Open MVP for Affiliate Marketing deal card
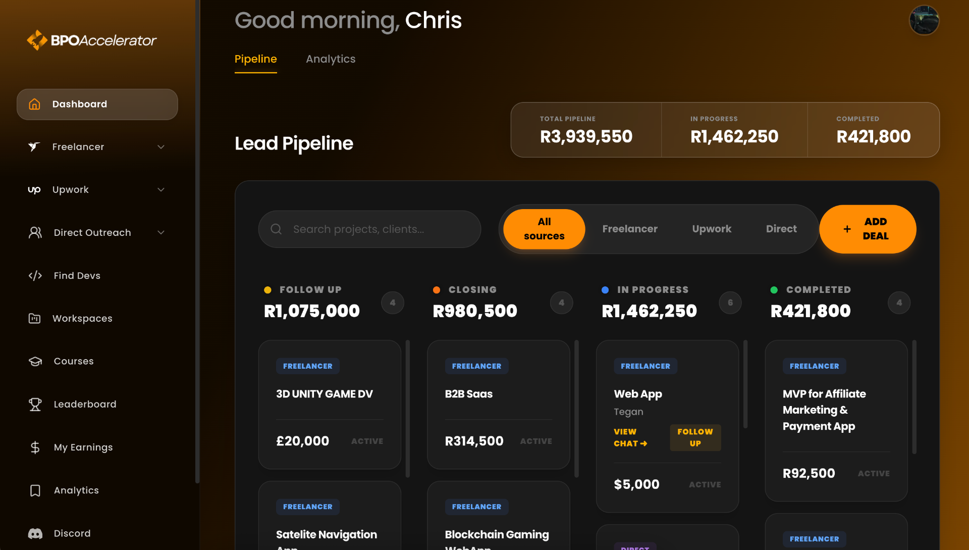The image size is (969, 550). (x=836, y=421)
